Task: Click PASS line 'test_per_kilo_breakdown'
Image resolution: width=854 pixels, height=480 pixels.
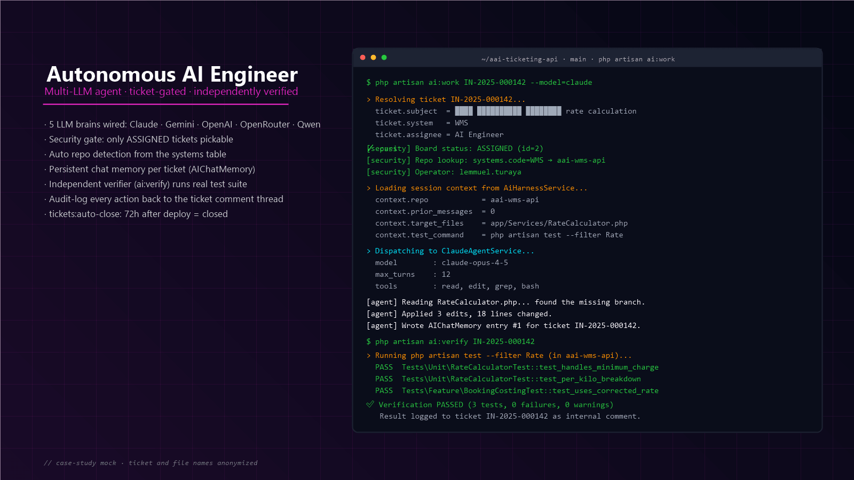Action: [508, 379]
